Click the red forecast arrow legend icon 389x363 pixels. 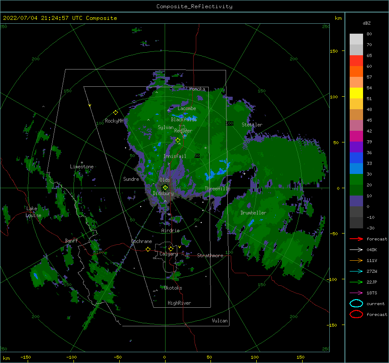coord(356,239)
